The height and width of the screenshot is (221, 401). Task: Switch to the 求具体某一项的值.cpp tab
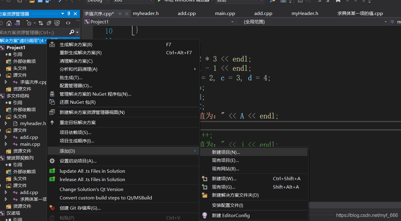pos(360,13)
